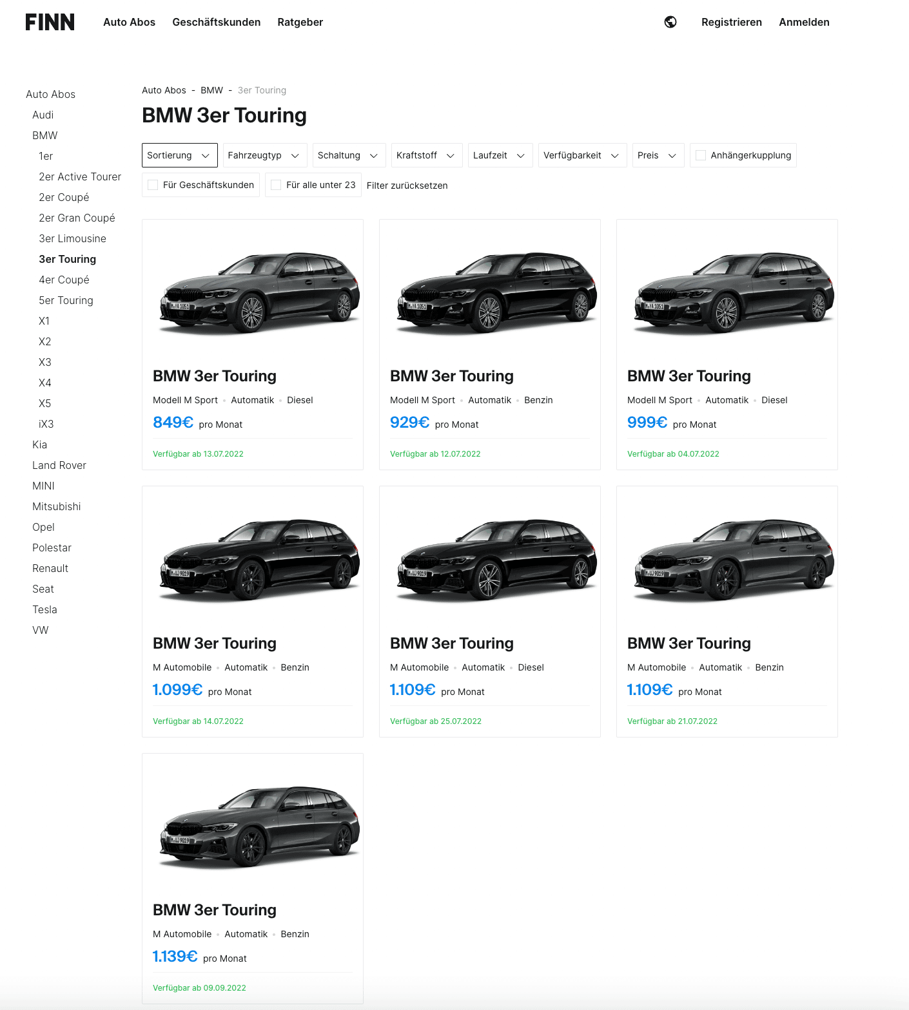Click Auto Abos in the breadcrumb
The image size is (909, 1010).
pyautogui.click(x=164, y=90)
